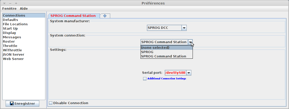Click the /dev/ttyS88 serial port field
289x109 pixels.
tap(175, 73)
